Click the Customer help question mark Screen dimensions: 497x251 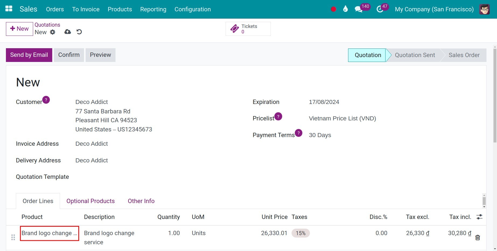point(46,100)
